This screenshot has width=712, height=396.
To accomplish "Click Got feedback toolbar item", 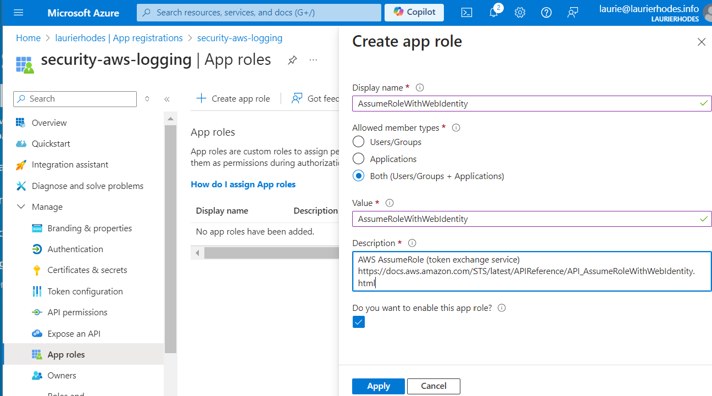I will tap(315, 98).
